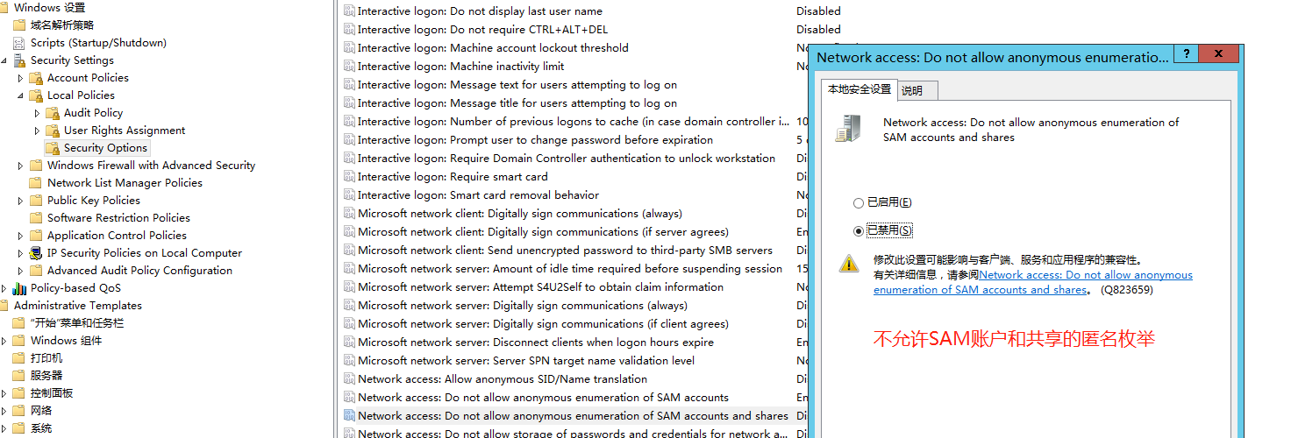Select the Allow anonymous SID/Name translation policy
Viewport: 1291px width, 438px height.
(503, 379)
